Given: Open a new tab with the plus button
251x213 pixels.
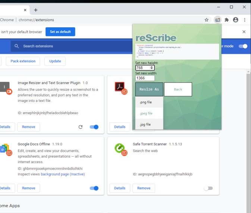Looking at the screenshot, I should tap(36, 10).
